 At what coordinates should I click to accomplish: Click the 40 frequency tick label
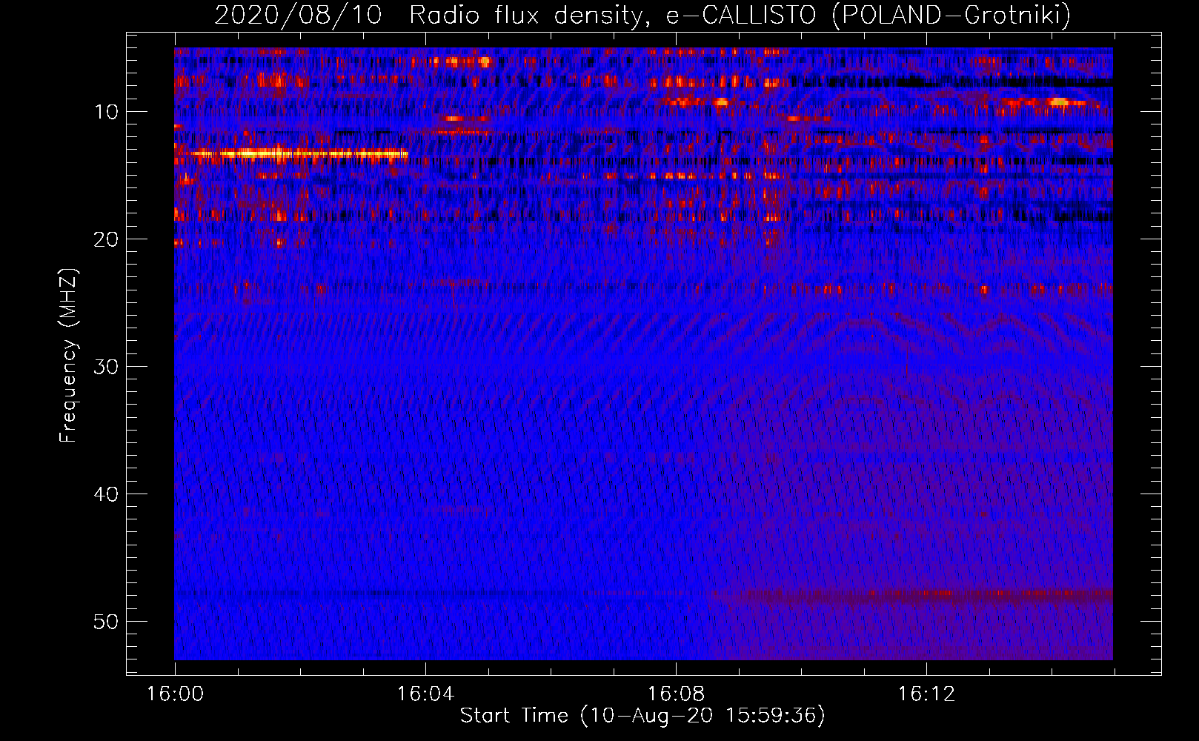[107, 494]
